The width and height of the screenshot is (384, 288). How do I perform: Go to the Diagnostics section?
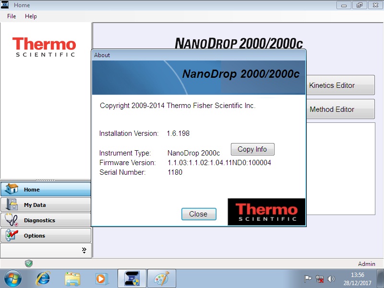click(46, 220)
